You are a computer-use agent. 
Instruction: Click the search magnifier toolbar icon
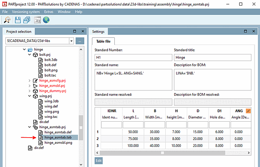[7, 20]
